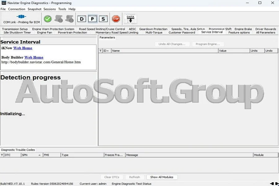279x186 pixels.
Task: Select the S mode button
Action: tap(103, 19)
